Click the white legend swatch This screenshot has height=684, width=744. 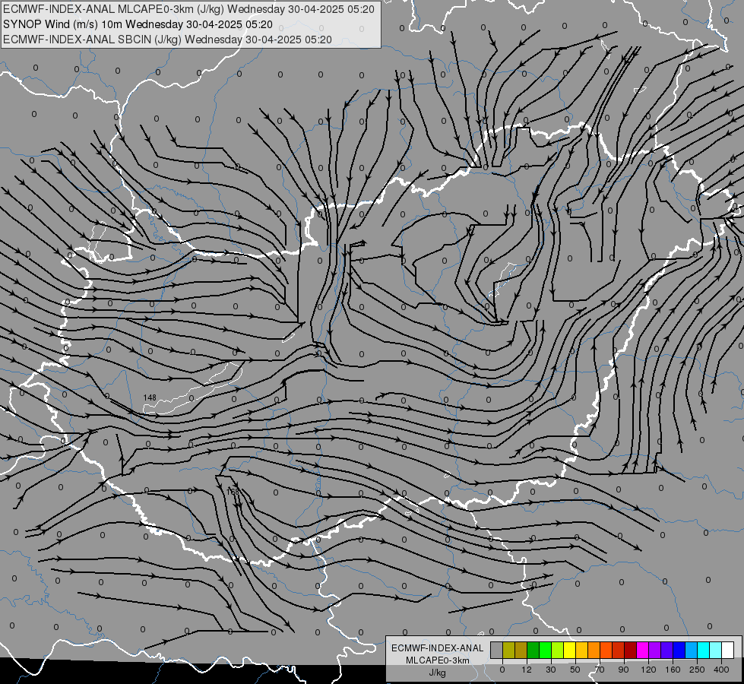[x=727, y=650]
